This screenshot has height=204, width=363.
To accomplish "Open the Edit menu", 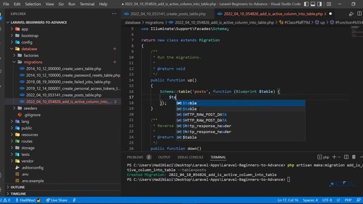I will click(x=17, y=4).
